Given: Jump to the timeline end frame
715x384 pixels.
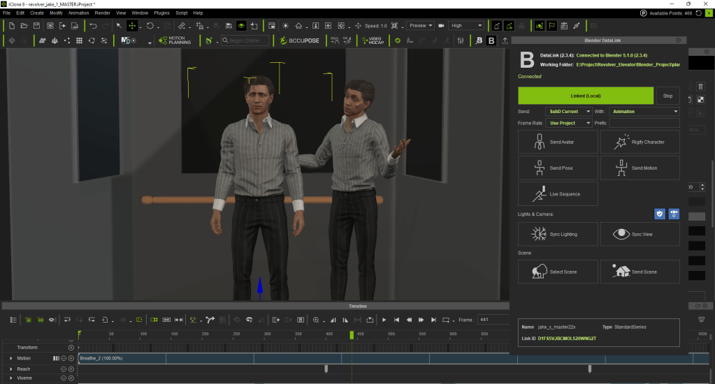Looking at the screenshot, I should 433,320.
